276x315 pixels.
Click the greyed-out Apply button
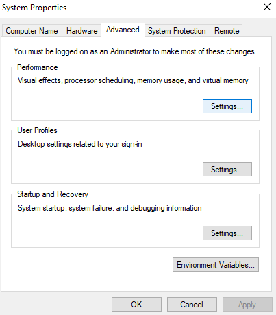[x=247, y=305]
